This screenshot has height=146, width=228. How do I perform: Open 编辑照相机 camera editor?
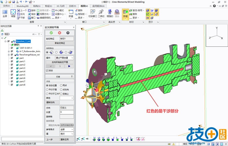pos(44,18)
